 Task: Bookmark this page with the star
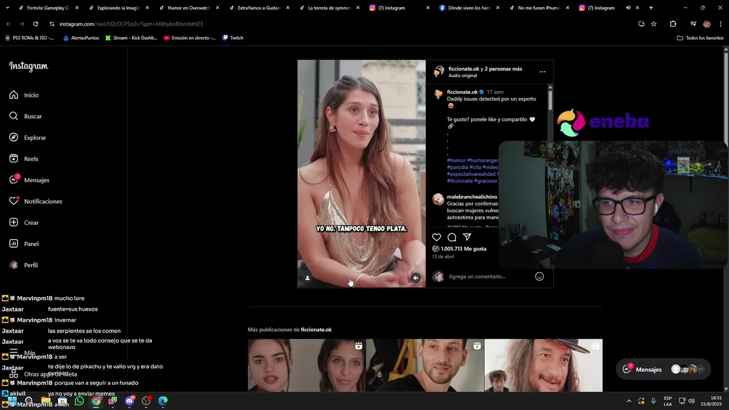pos(654,24)
